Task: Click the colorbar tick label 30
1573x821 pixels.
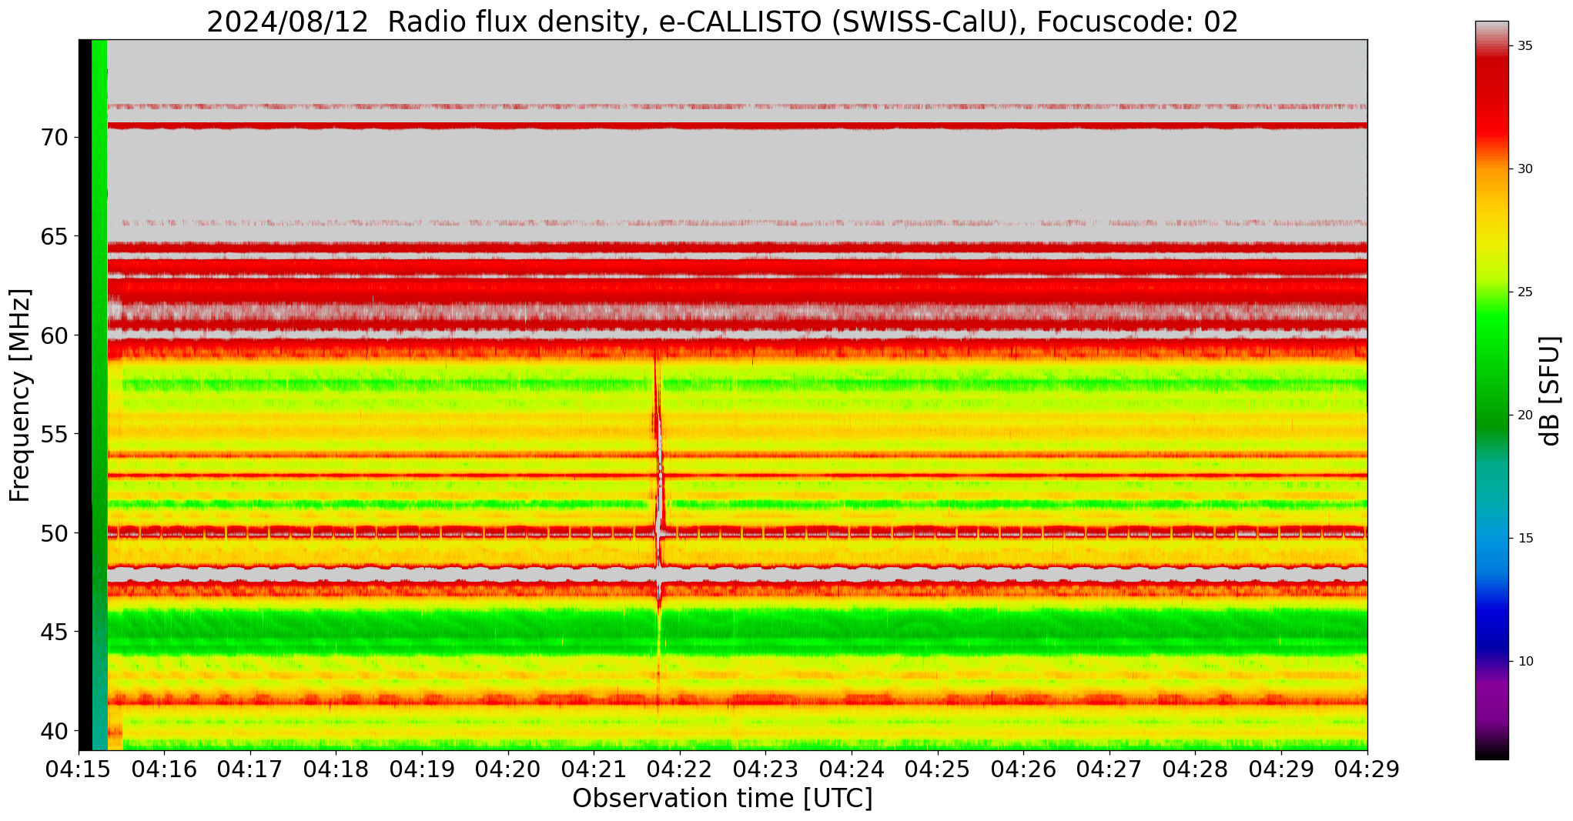Action: [1524, 169]
